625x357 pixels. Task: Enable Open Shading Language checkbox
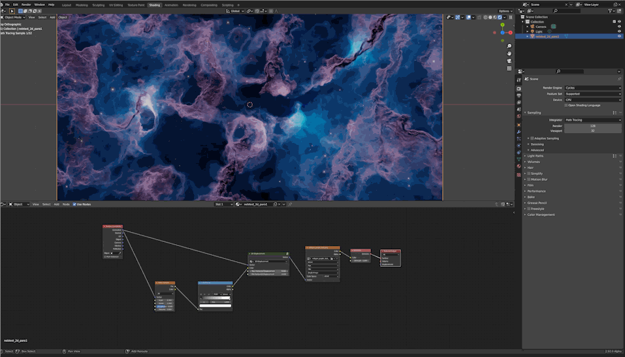point(566,105)
